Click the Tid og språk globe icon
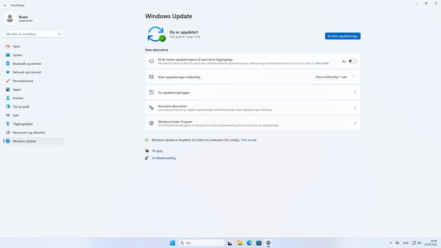 (8, 107)
